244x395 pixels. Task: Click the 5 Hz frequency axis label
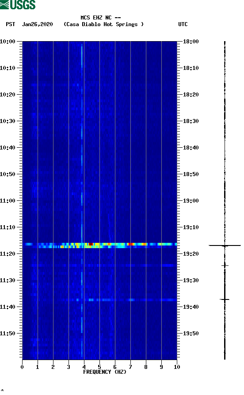99,367
